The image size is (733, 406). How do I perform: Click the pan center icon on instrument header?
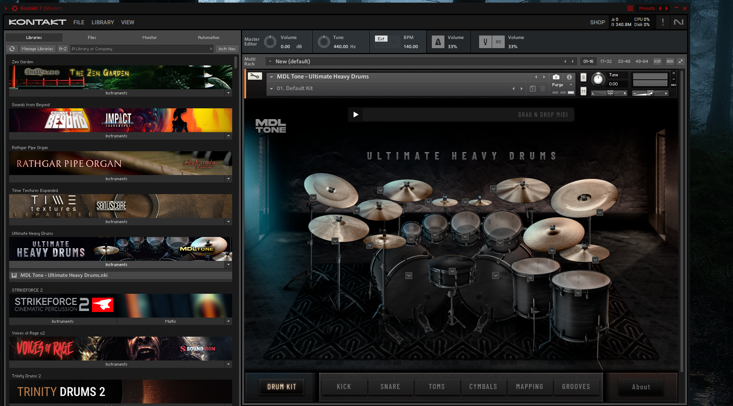click(x=610, y=93)
